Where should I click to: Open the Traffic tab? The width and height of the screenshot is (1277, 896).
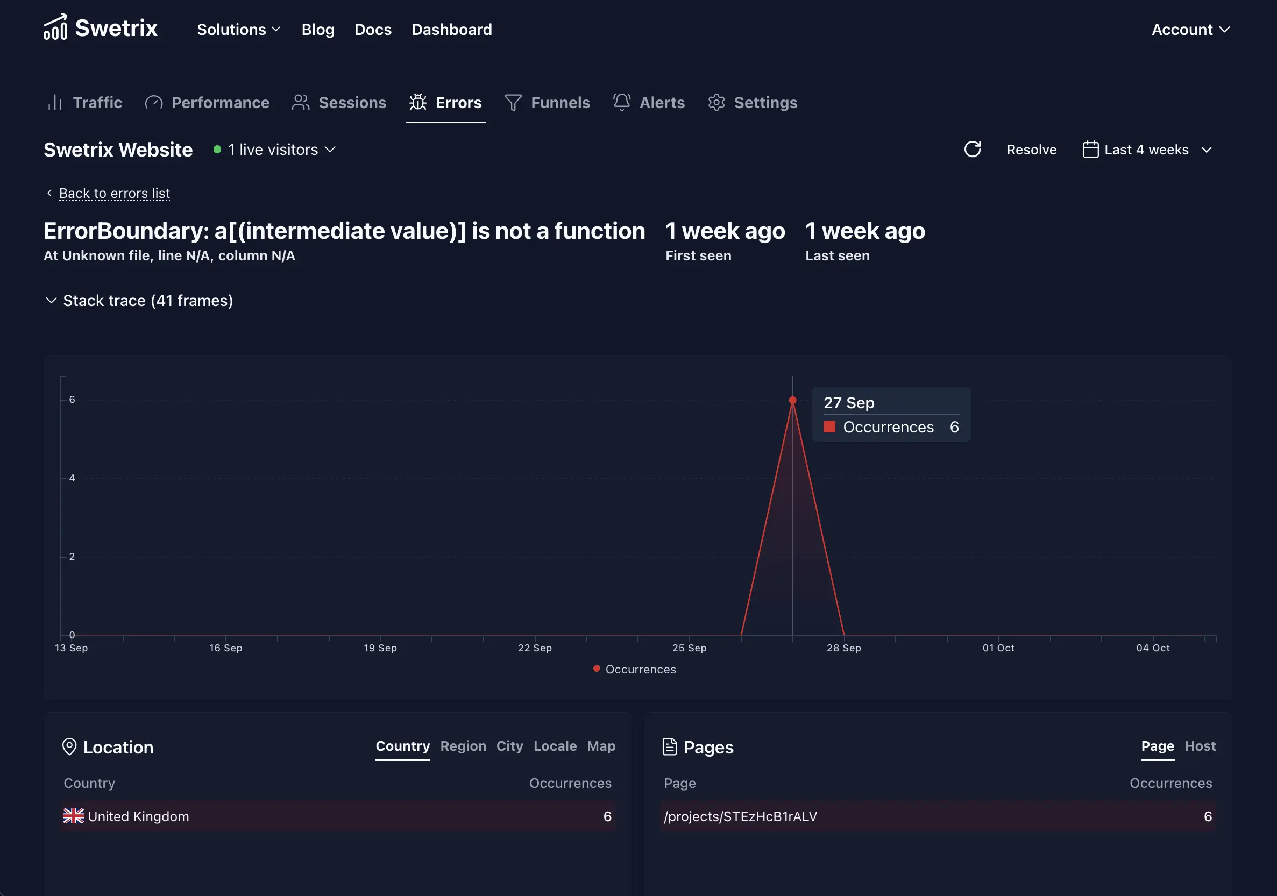[x=86, y=102]
